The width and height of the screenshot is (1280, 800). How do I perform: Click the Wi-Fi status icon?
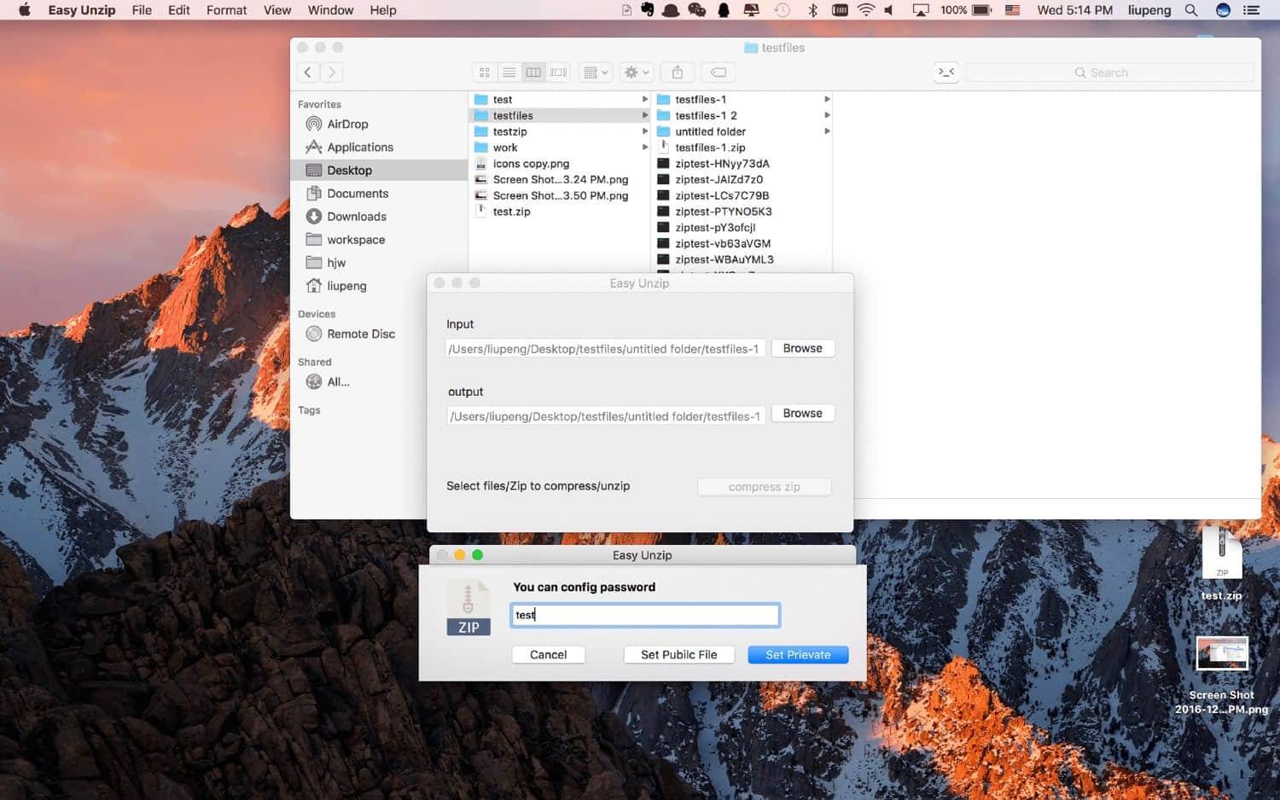click(x=866, y=10)
